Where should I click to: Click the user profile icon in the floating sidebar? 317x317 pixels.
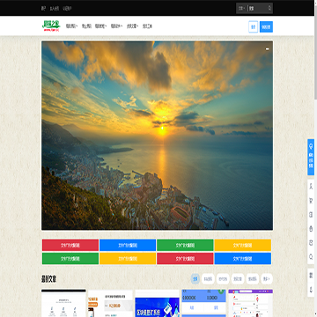click(x=311, y=187)
